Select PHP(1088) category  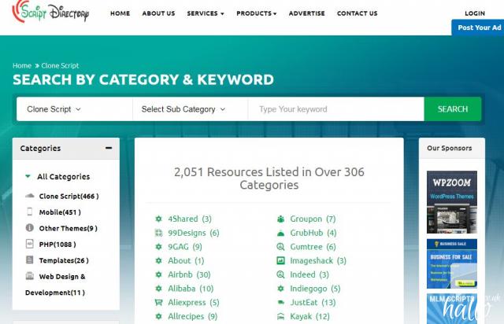57,245
